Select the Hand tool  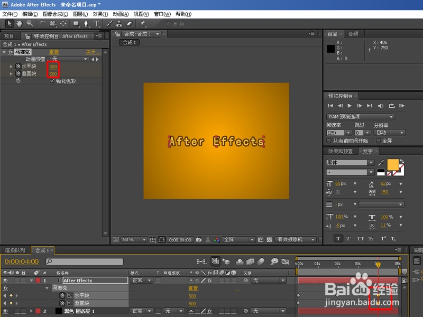[x=20, y=24]
